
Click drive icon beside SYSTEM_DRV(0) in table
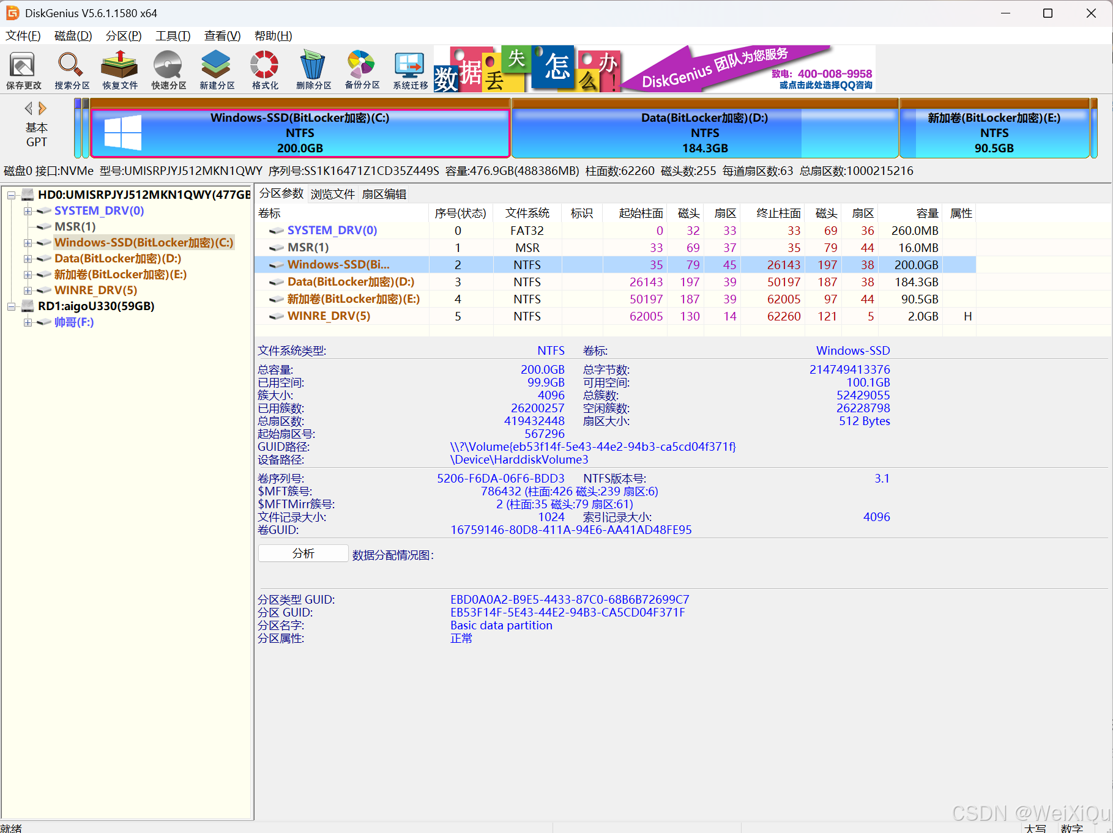(277, 231)
